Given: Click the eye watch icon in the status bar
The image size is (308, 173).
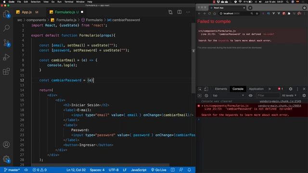Looking at the screenshot, I should [x=26, y=170].
